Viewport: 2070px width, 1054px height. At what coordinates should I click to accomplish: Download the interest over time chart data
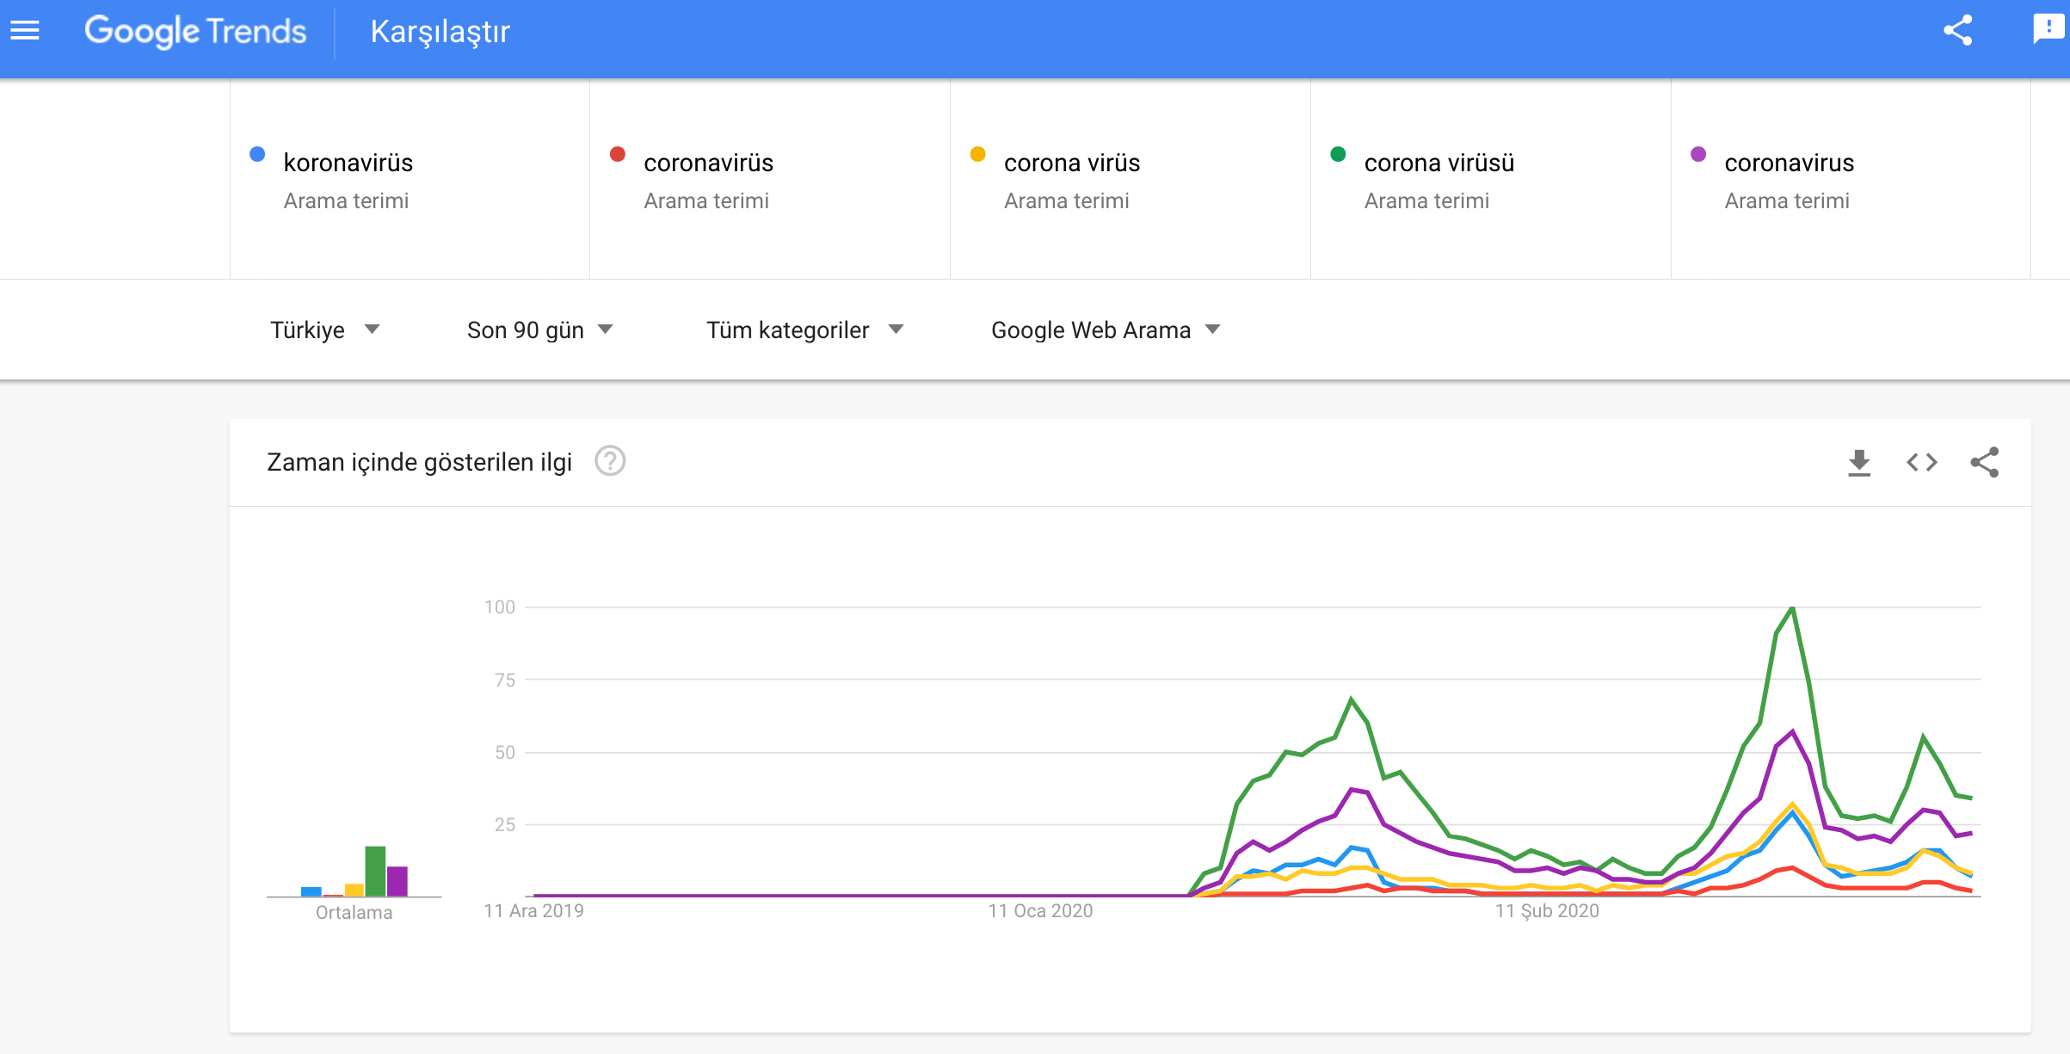click(1859, 463)
